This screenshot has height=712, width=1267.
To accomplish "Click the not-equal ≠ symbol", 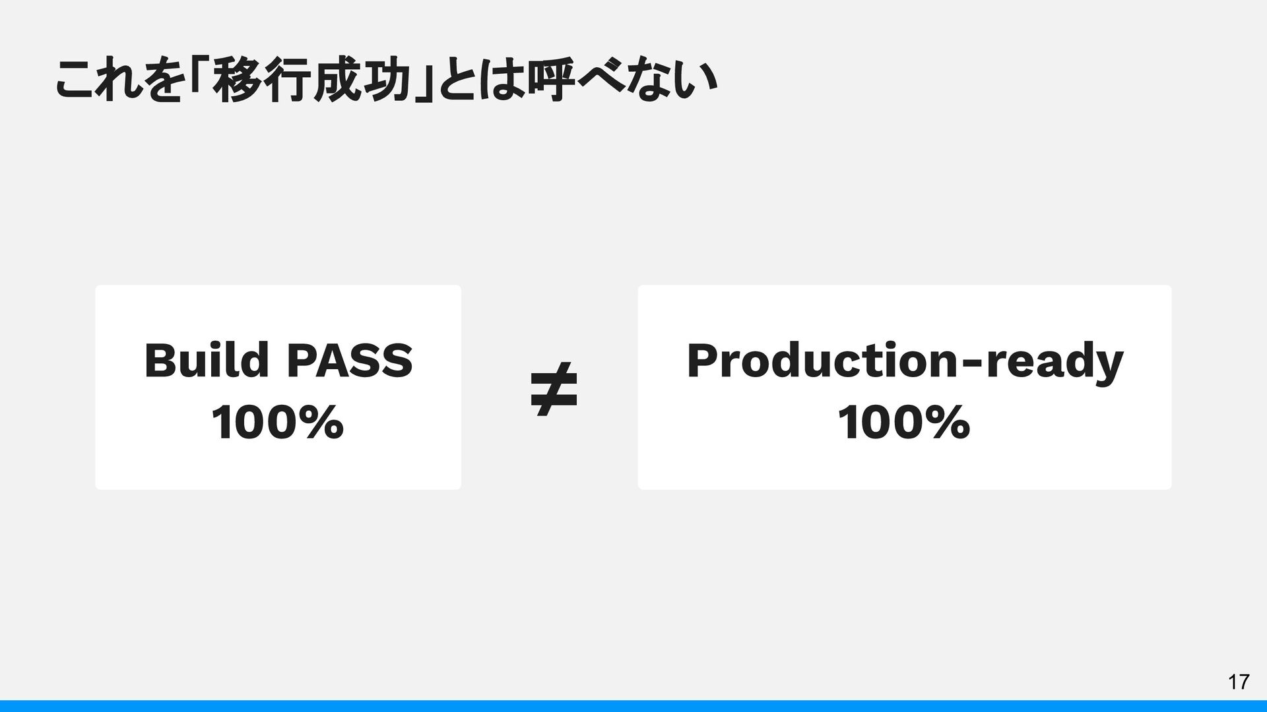I will [554, 389].
